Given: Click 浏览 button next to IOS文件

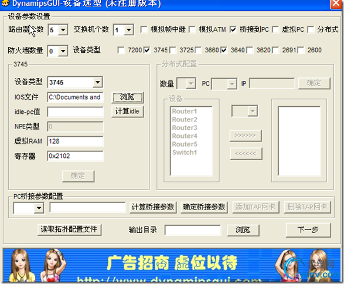Looking at the screenshot, I should tap(128, 97).
